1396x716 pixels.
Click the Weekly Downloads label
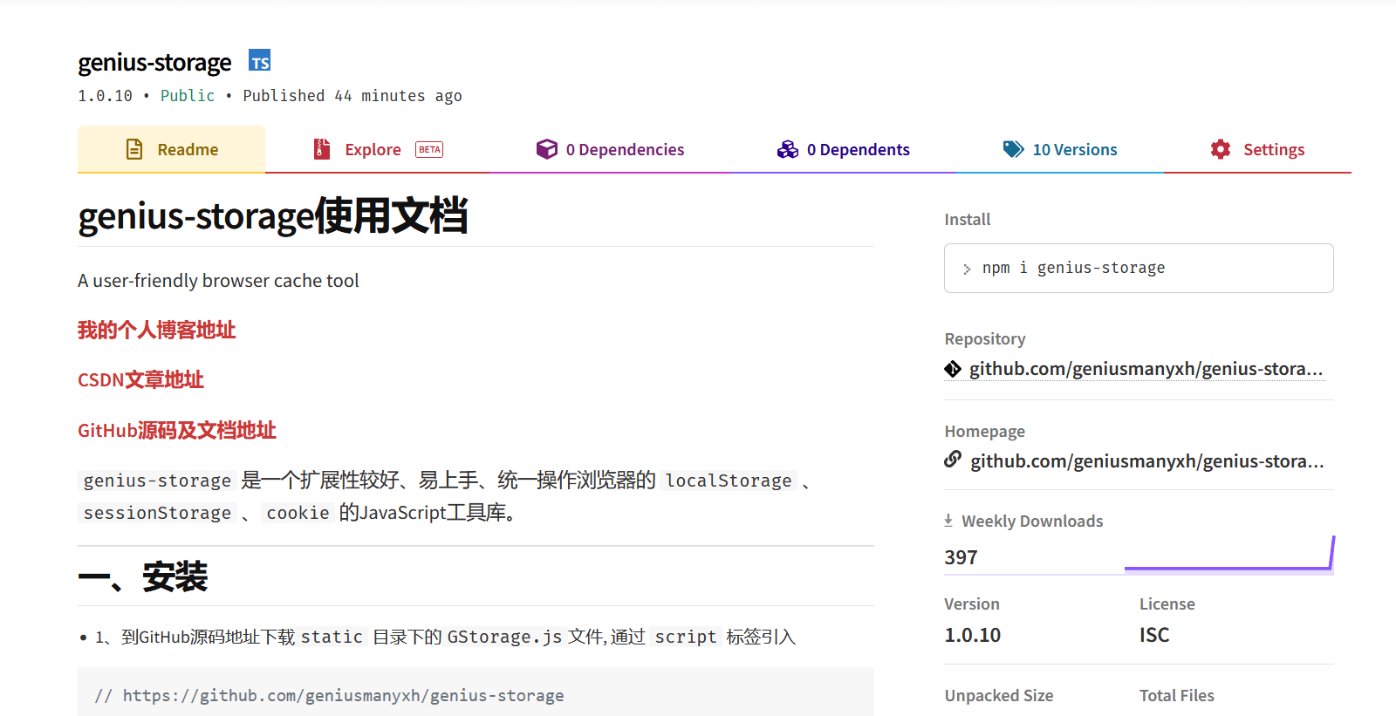click(x=1032, y=522)
